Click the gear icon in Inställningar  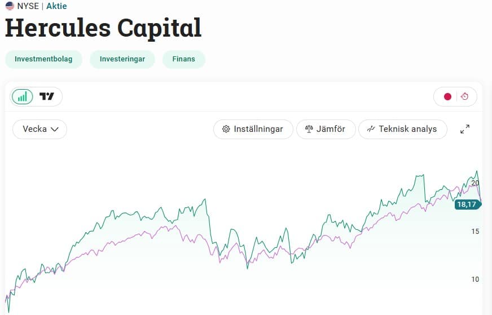226,129
